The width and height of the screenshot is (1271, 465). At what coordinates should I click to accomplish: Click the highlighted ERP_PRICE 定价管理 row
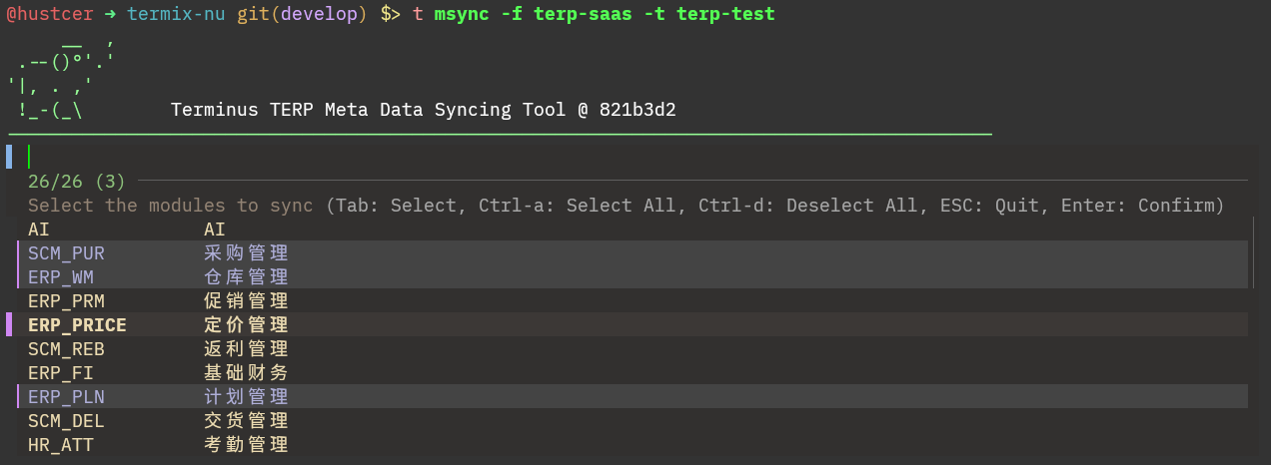tap(158, 324)
